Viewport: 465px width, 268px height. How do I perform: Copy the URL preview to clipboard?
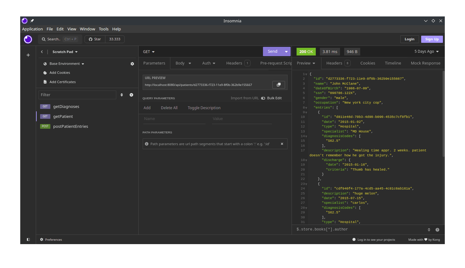(x=279, y=85)
